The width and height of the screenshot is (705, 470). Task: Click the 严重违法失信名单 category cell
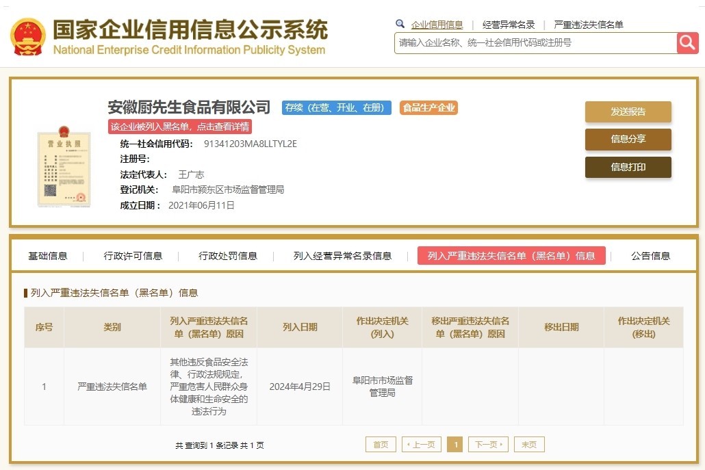pyautogui.click(x=112, y=387)
